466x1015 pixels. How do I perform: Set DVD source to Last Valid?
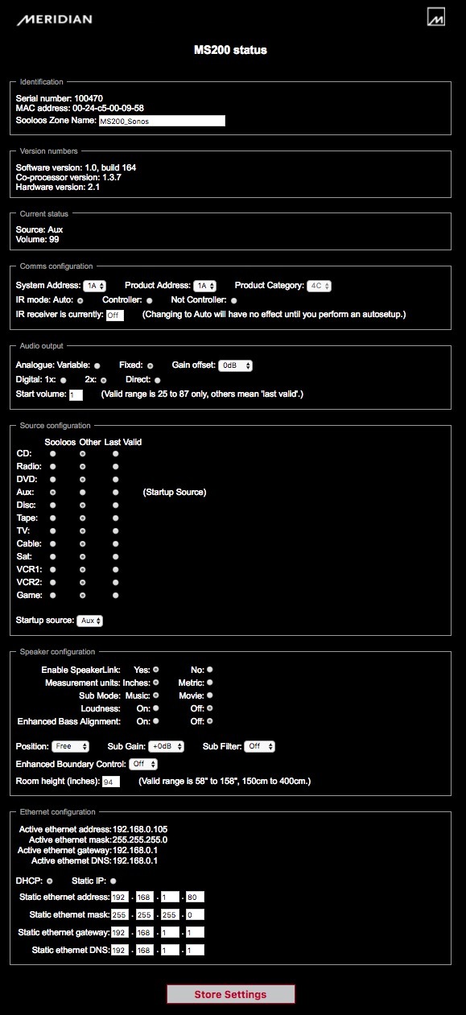[115, 479]
